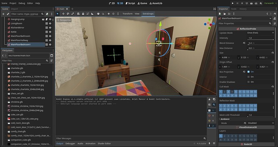Adjust the Blend Distance slider
This screenshot has height=147, width=278.
[260, 45]
